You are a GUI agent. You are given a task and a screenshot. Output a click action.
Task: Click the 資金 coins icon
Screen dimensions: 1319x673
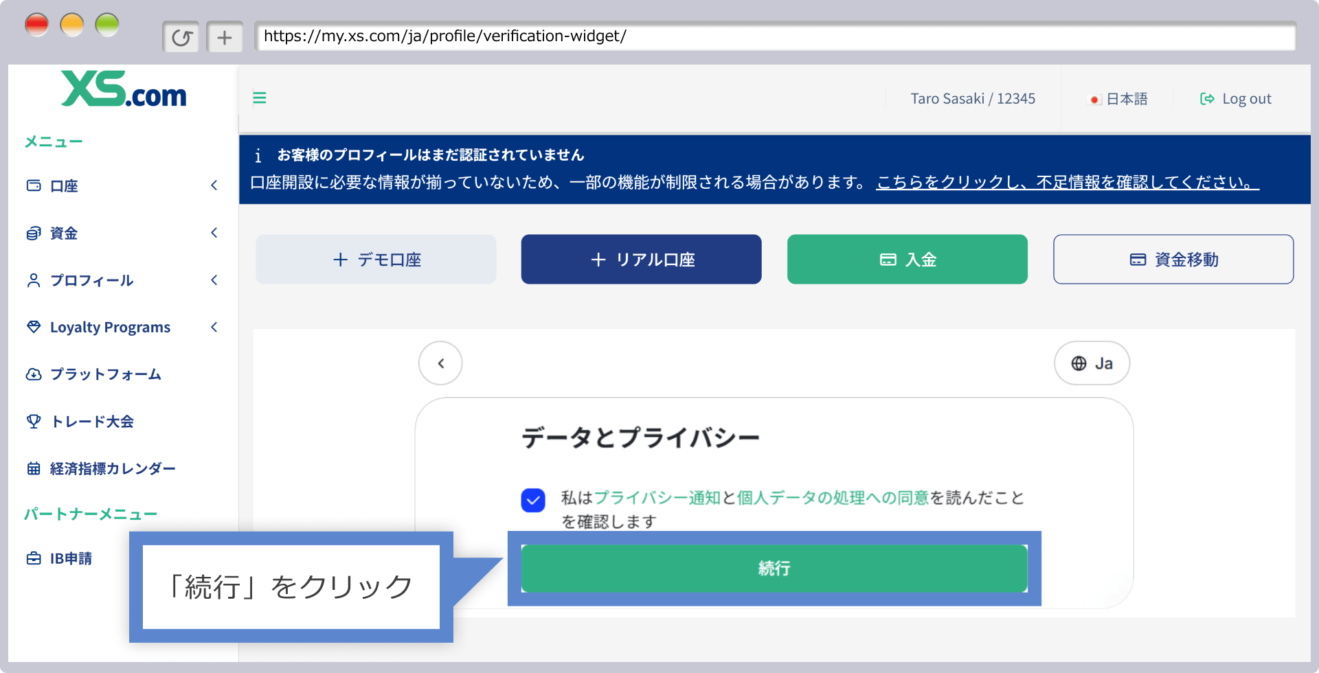click(x=34, y=233)
